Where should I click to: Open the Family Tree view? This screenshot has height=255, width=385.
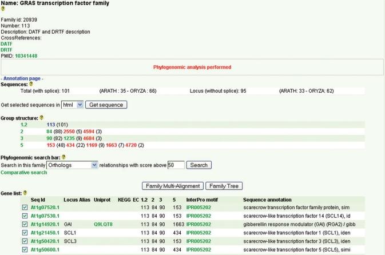pos(225,186)
